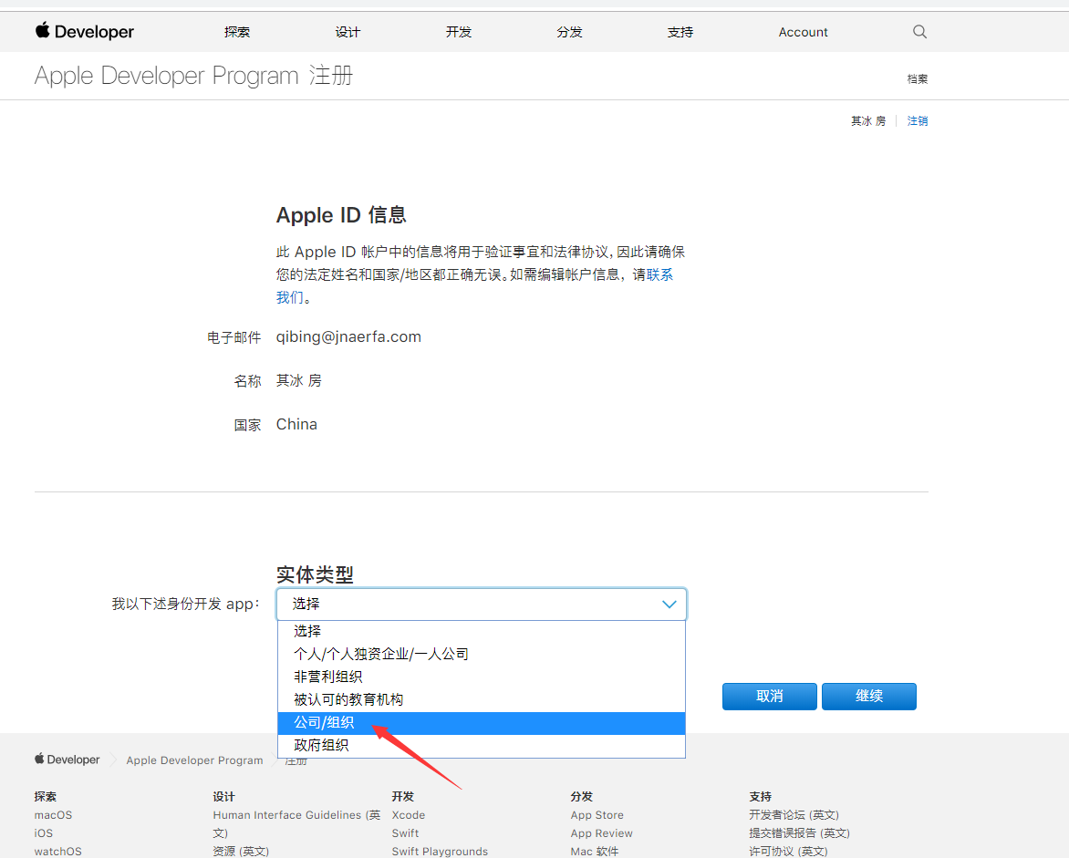Open Xcode link in footer
Screen dimensions: 1069x858
click(408, 815)
